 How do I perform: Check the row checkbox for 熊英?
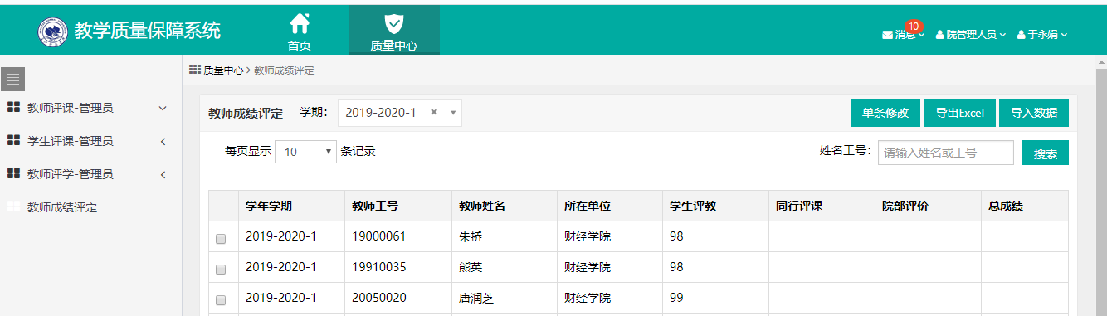[221, 270]
